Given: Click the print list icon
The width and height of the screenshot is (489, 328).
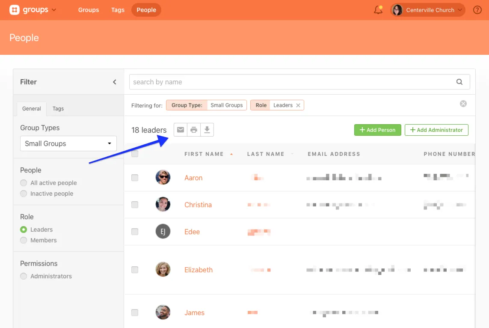Looking at the screenshot, I should point(194,130).
